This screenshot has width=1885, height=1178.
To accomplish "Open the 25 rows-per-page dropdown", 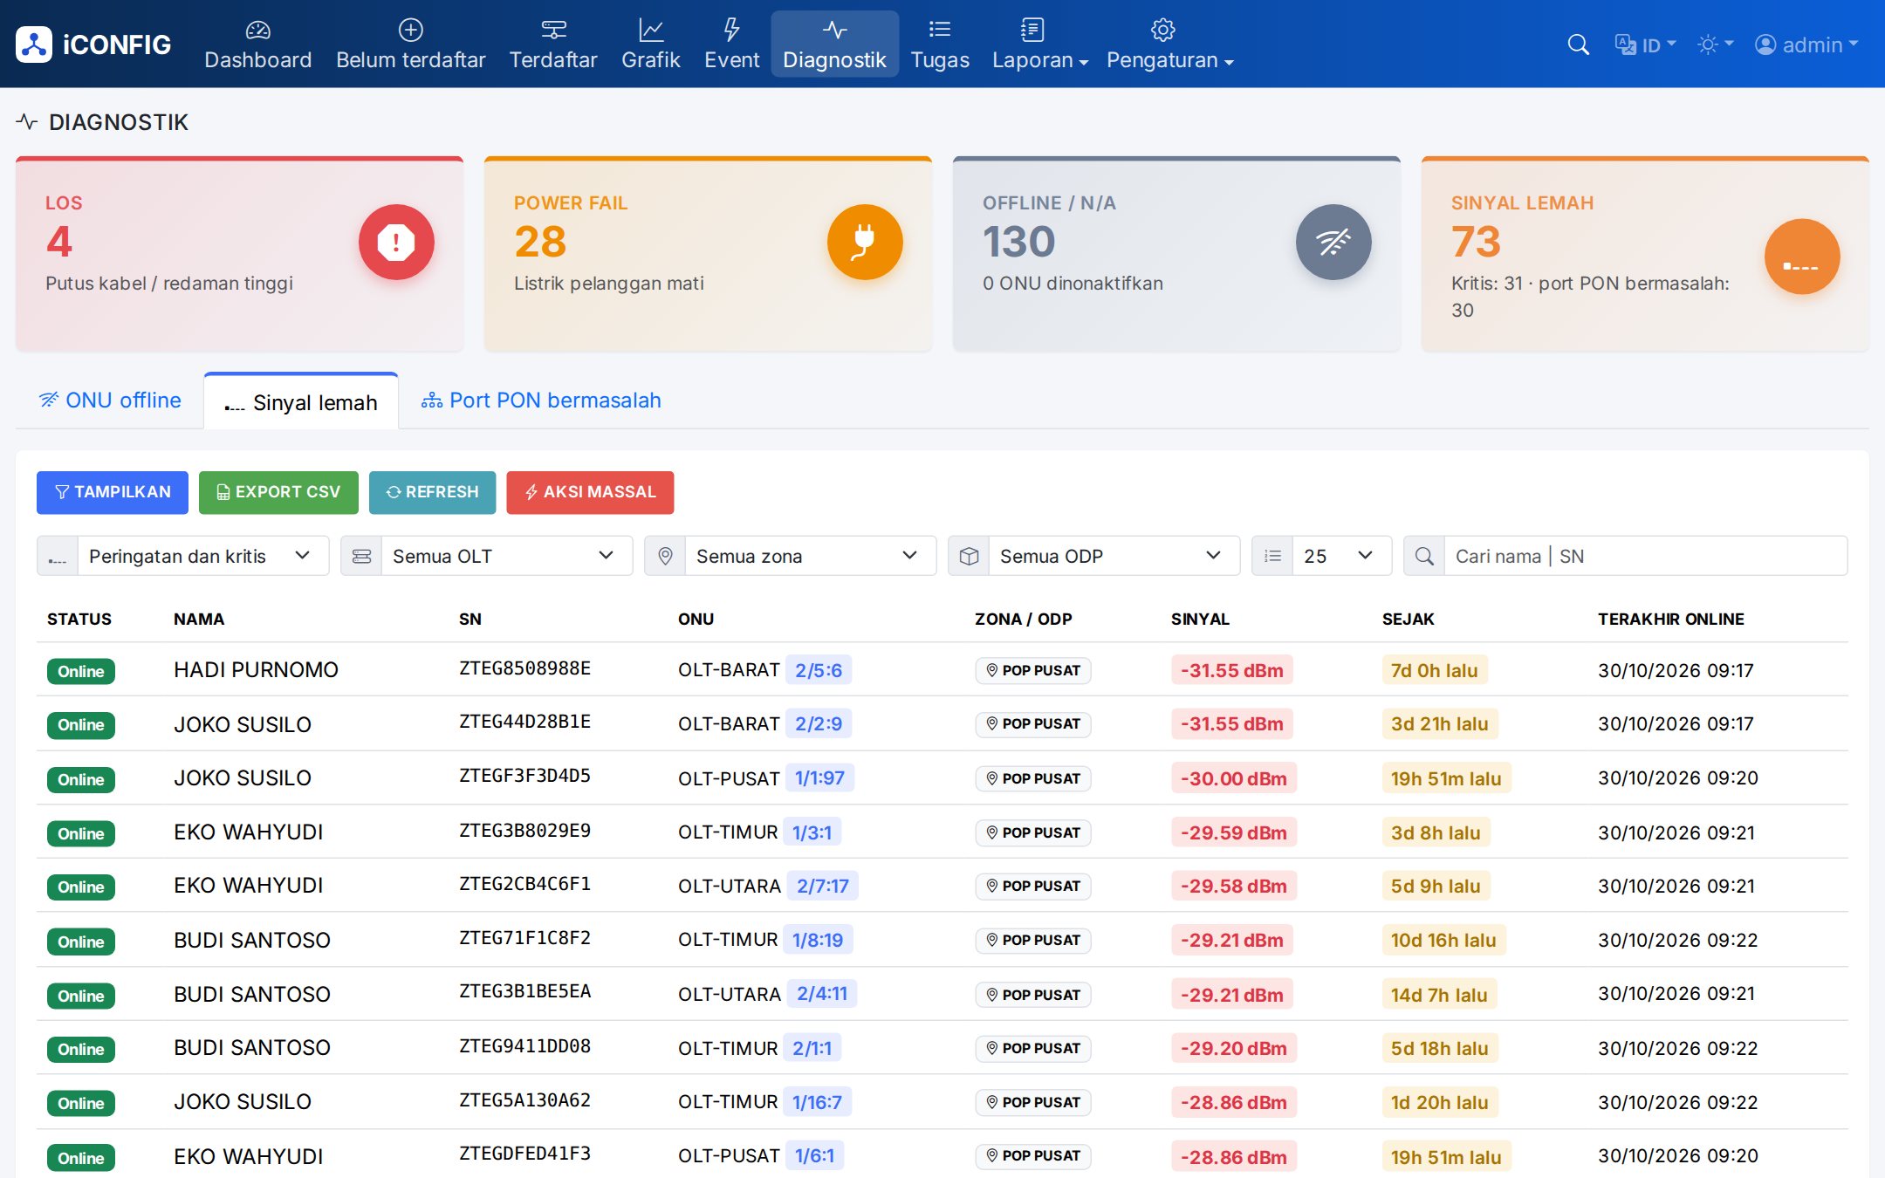I will coord(1341,556).
